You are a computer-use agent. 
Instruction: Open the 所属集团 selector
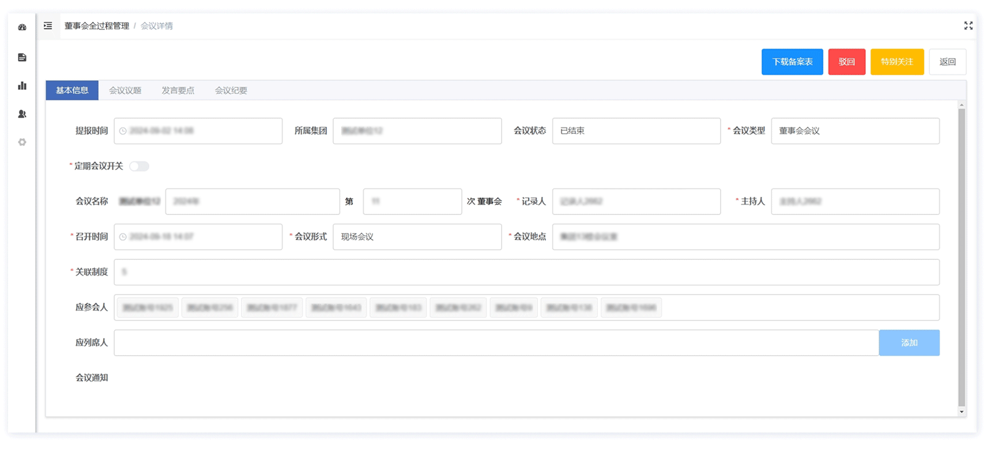[x=417, y=131]
